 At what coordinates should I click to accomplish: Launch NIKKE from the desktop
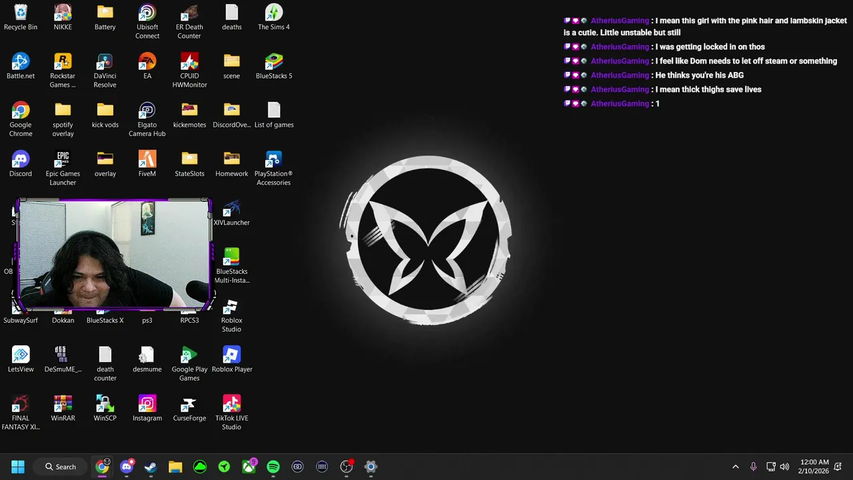[x=63, y=18]
